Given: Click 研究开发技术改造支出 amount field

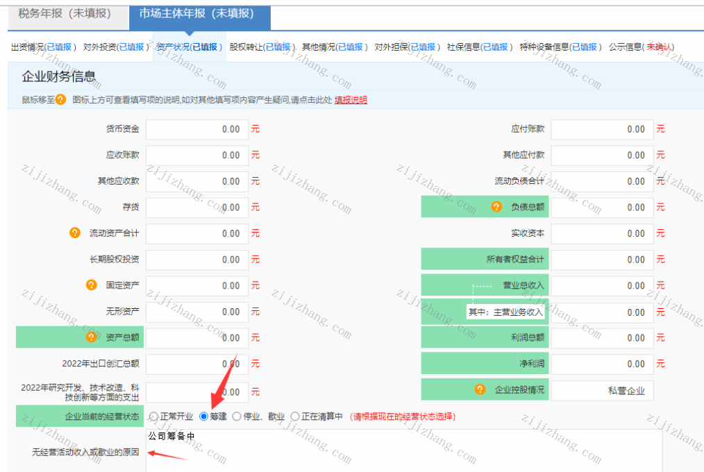Looking at the screenshot, I should click(197, 392).
